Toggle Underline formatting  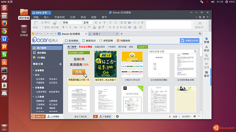[70, 27]
